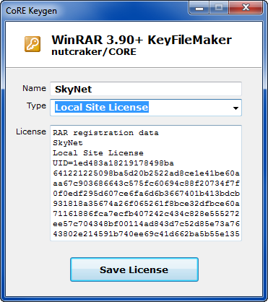Click the Name input field containing SkyNet
The image size is (268, 302).
click(146, 89)
